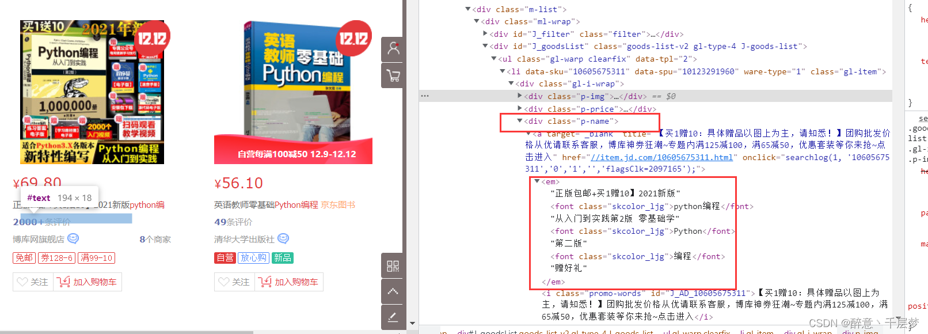Open the 2000+条评价 reviews link
The height and width of the screenshot is (334, 928).
click(x=41, y=222)
